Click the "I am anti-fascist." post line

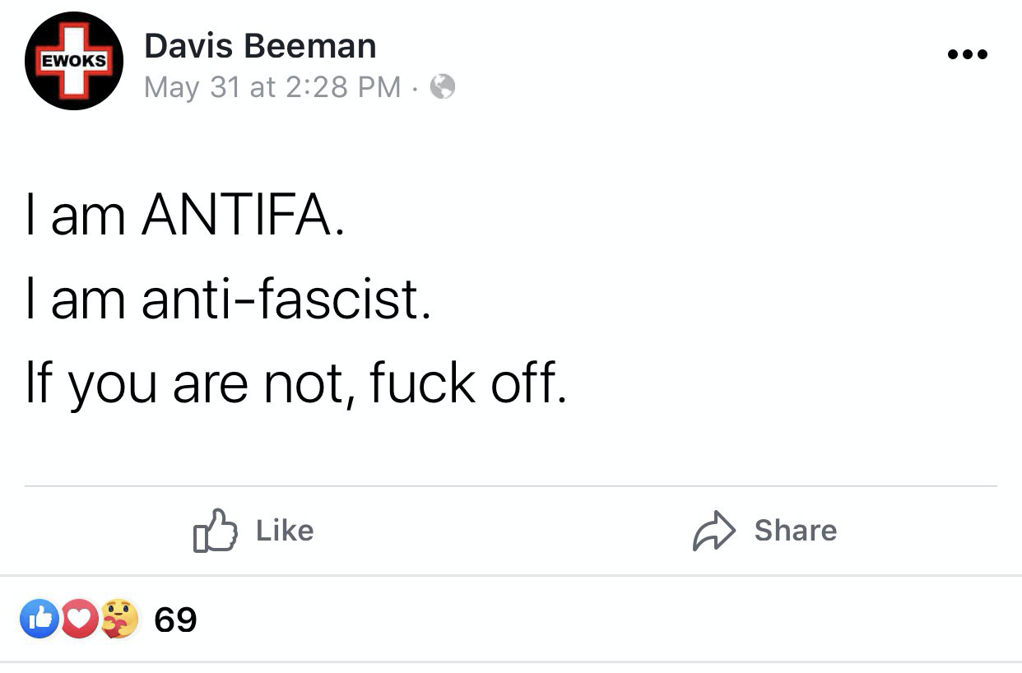pos(228,299)
